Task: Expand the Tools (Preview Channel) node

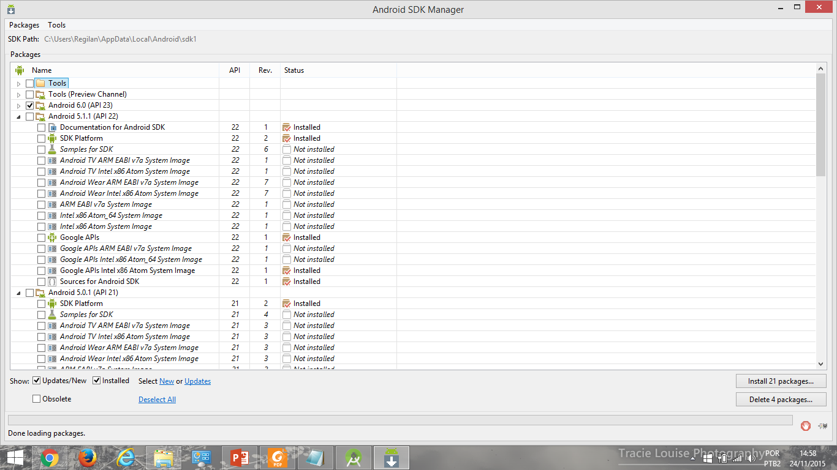Action: pyautogui.click(x=18, y=94)
